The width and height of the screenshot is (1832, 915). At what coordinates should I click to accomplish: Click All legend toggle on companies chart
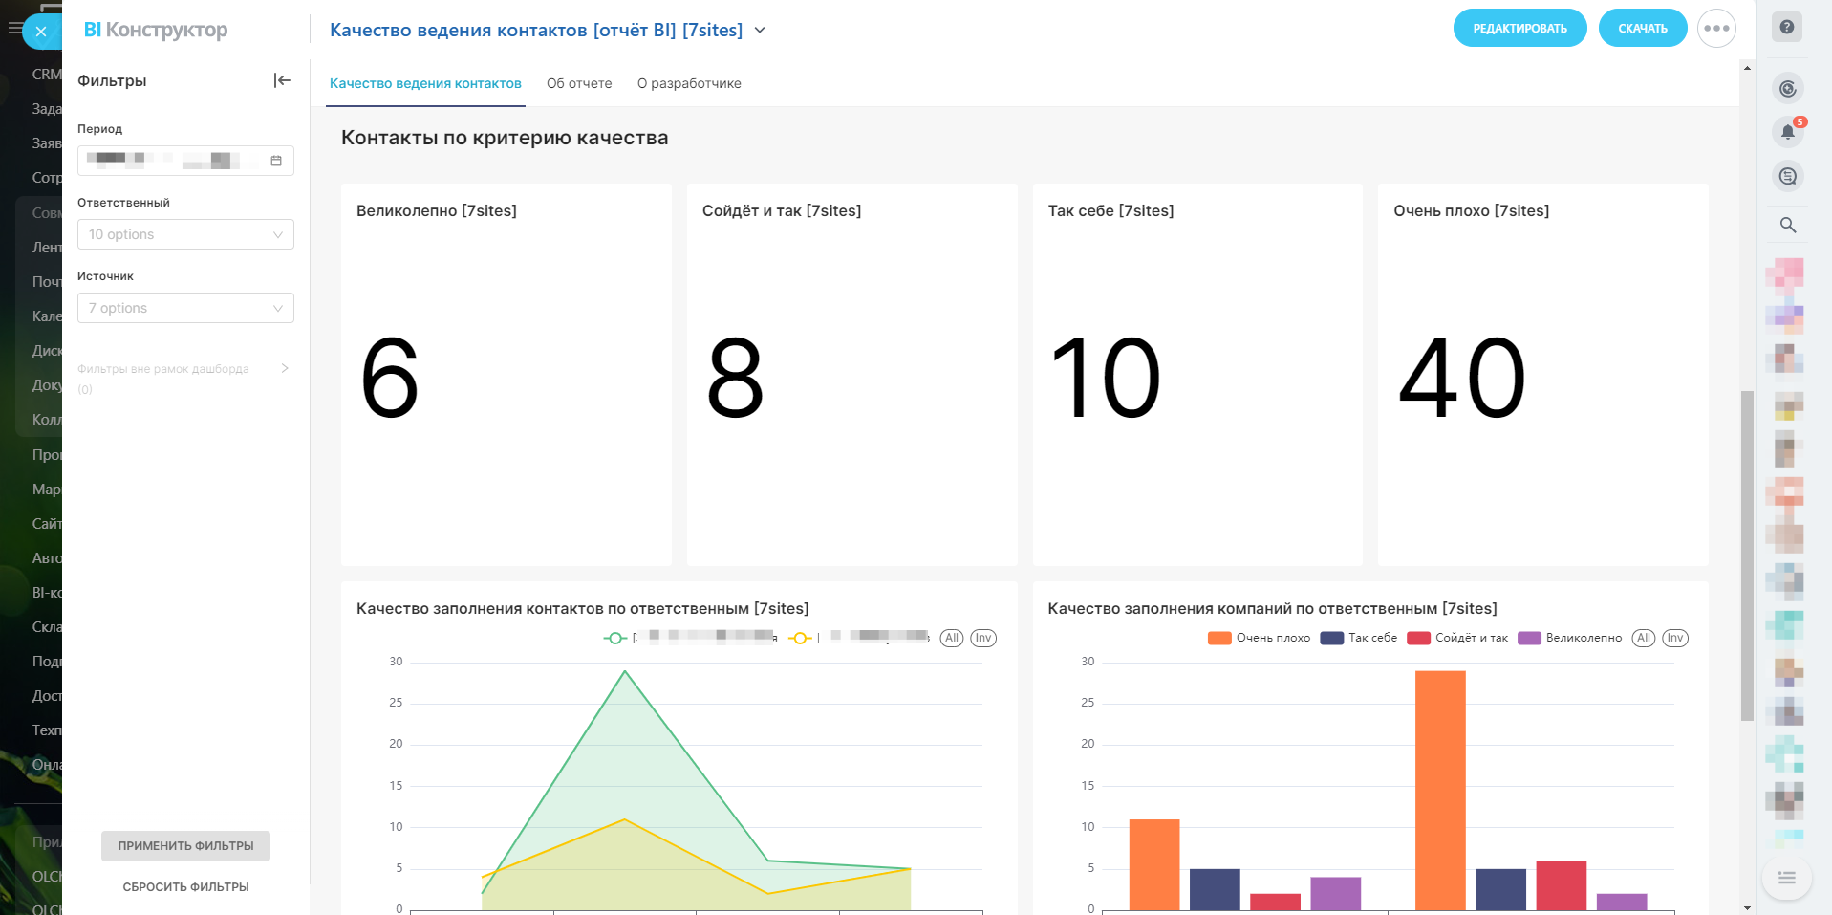pos(1643,639)
